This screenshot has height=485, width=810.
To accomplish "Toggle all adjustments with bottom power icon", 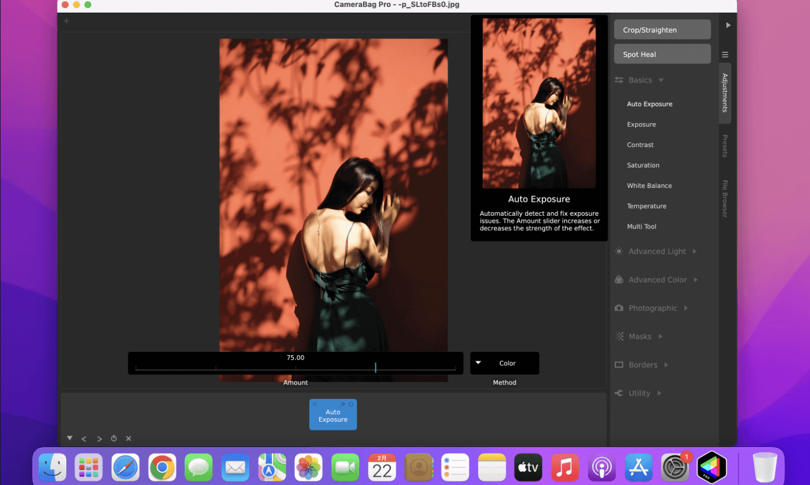I will click(114, 439).
